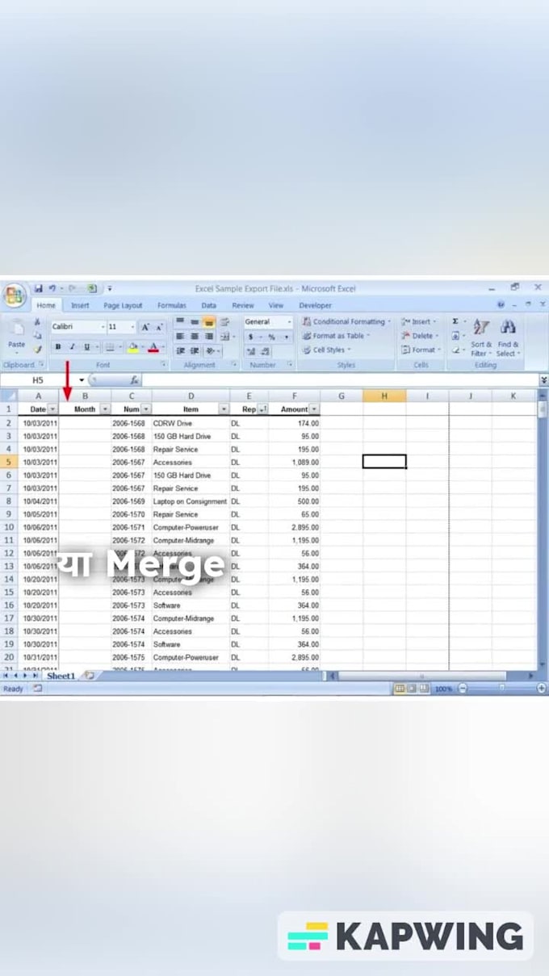The width and height of the screenshot is (549, 976).
Task: Open the Rep column filter dropdown
Action: pyautogui.click(x=263, y=409)
